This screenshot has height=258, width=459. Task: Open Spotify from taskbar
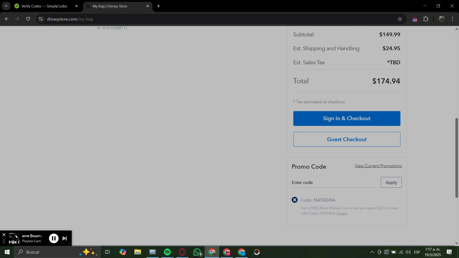[x=167, y=252]
